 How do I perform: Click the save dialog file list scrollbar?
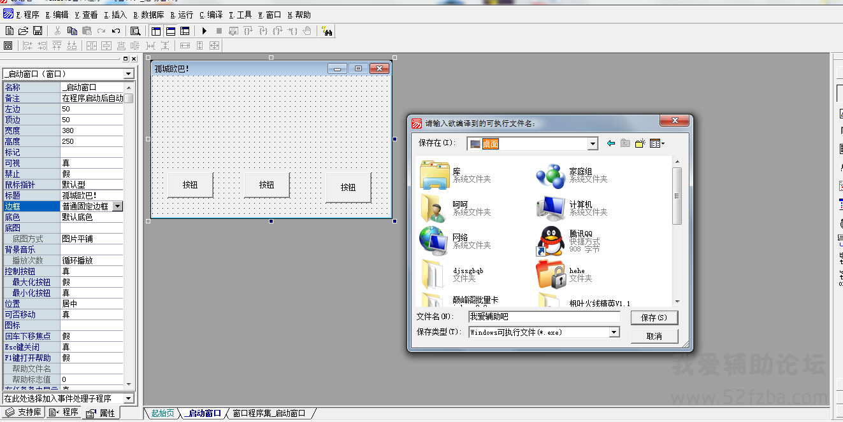[677, 232]
